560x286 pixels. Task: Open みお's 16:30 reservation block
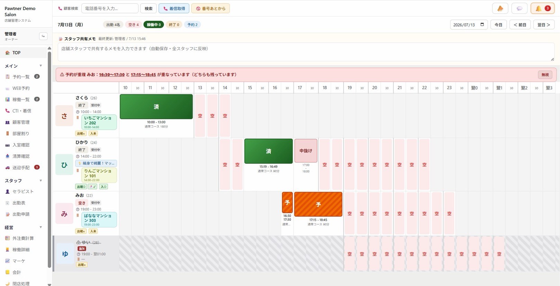[287, 202]
